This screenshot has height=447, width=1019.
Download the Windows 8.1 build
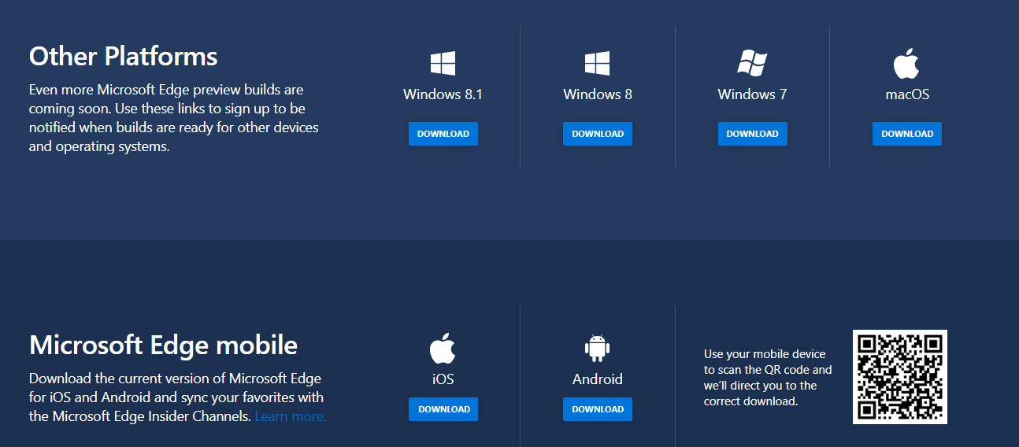443,134
